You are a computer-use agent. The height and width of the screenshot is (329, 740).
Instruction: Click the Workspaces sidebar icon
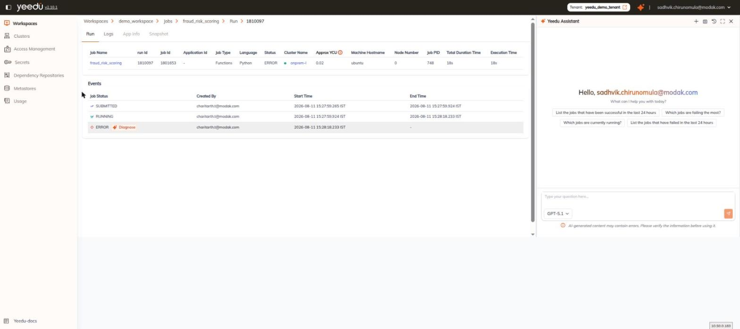tap(7, 23)
